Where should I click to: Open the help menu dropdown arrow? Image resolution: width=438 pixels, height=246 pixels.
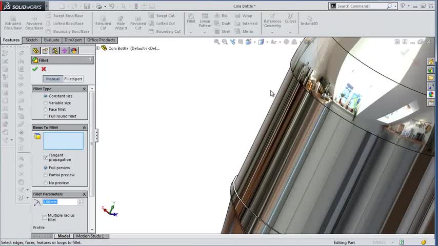click(x=409, y=6)
